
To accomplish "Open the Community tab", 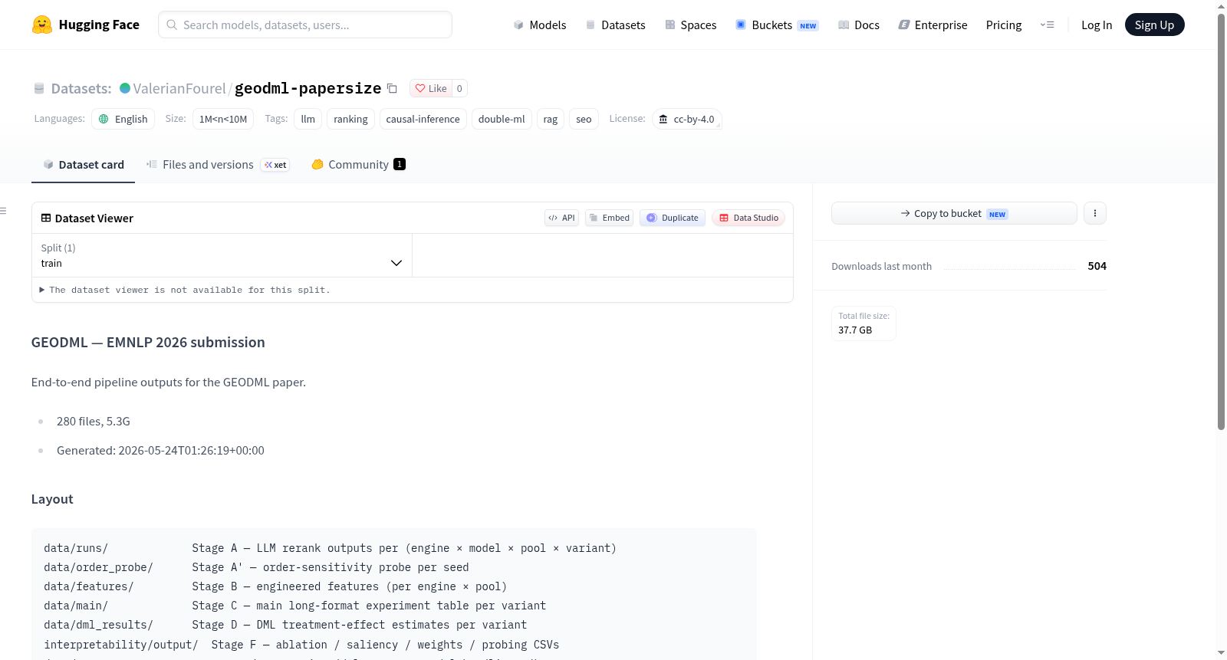I will [358, 165].
